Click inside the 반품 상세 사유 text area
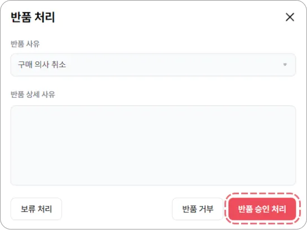Image resolution: width=307 pixels, height=230 pixels. tap(153, 146)
